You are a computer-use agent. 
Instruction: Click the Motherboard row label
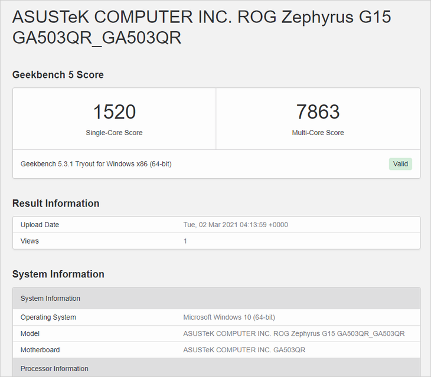40,350
